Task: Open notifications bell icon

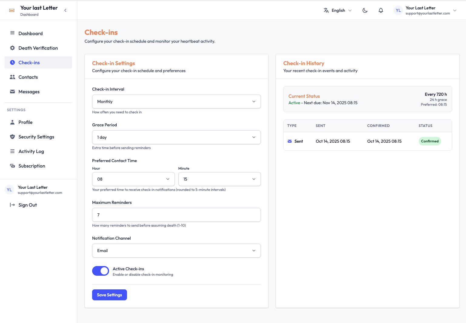Action: (381, 10)
